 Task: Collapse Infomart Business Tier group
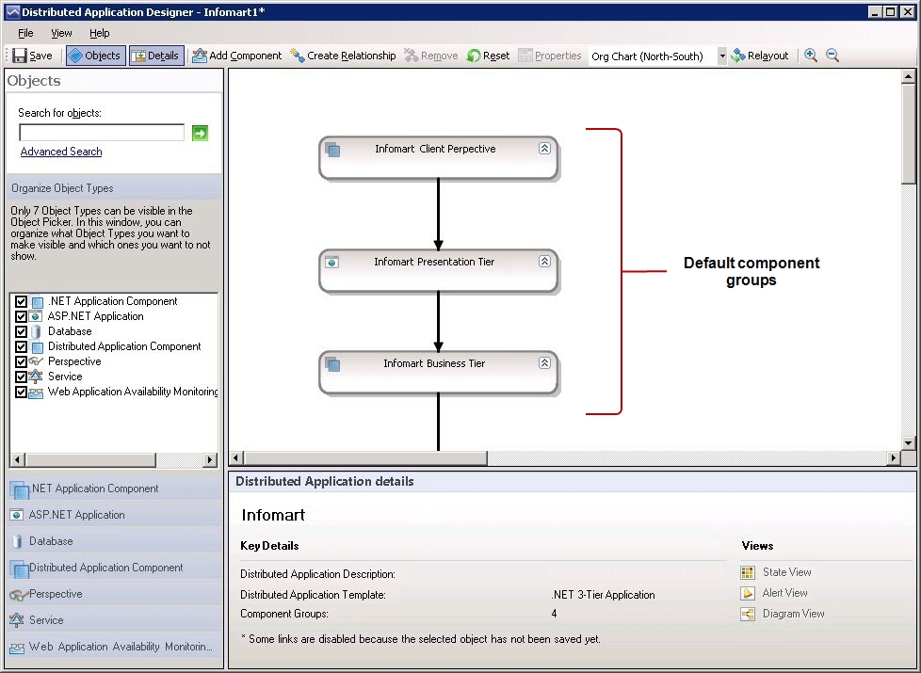(x=544, y=363)
